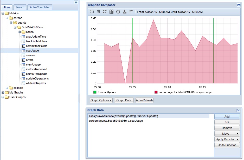Click the updateOperations metric leaf icon
The height and width of the screenshot is (160, 244).
(x=23, y=78)
